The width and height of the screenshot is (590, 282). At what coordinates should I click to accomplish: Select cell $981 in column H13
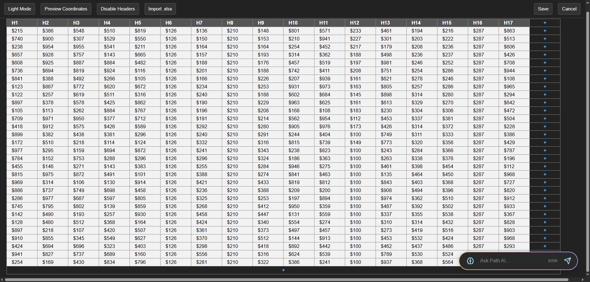coord(391,63)
